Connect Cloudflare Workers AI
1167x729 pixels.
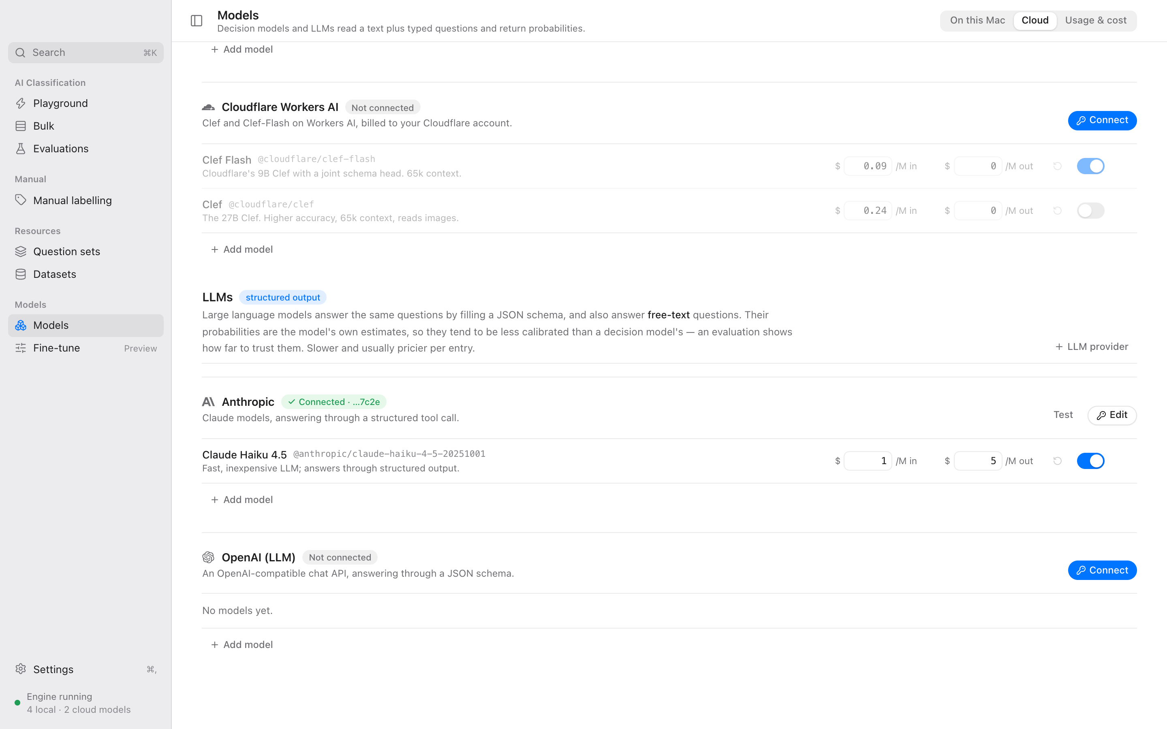coord(1102,121)
